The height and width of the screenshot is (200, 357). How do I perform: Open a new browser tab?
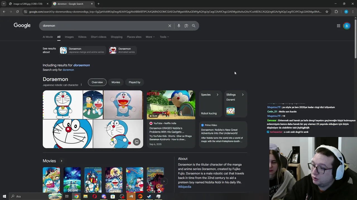[x=98, y=4]
